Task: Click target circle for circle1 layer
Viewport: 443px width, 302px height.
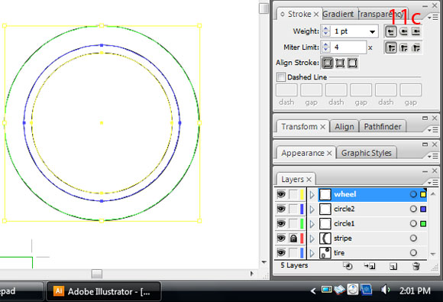Action: pyautogui.click(x=413, y=224)
